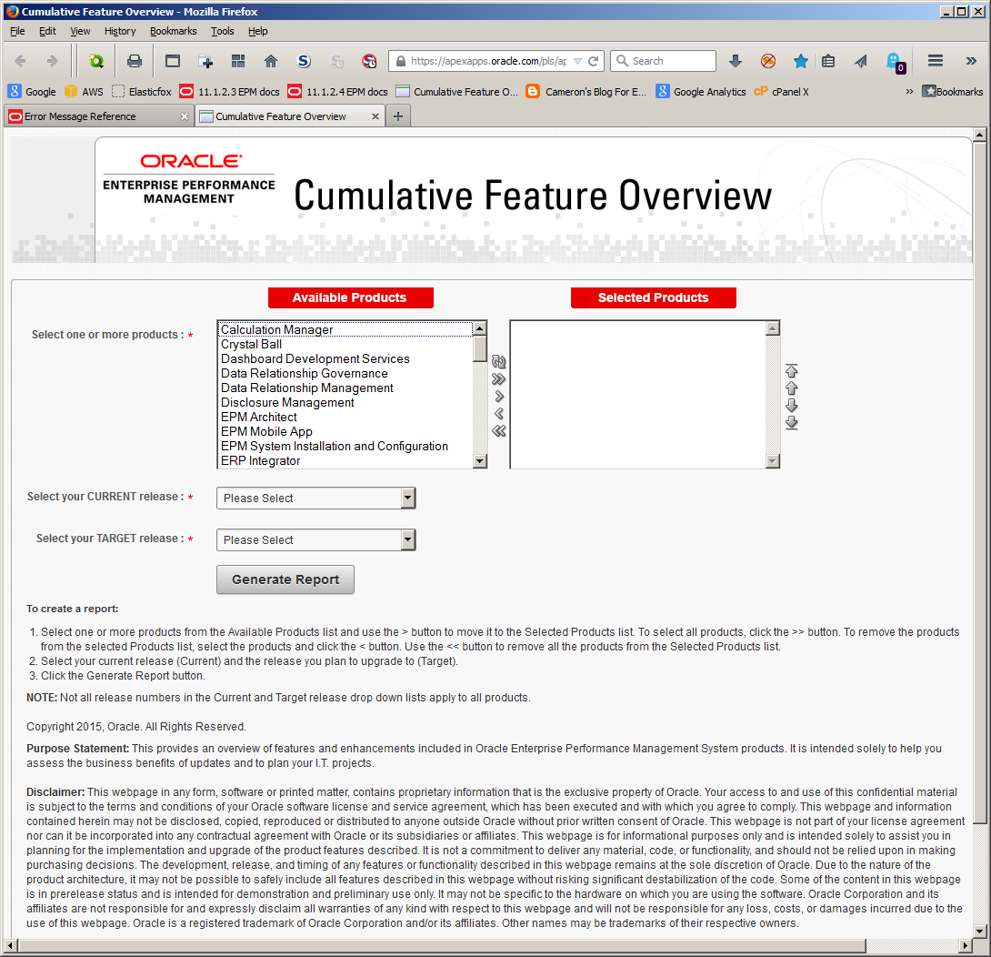Open 11.1.2.4 EPM docs bookmark
Viewport: 991px width, 957px height.
337,92
